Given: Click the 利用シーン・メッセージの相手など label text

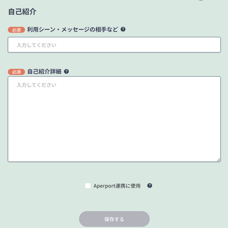Looking at the screenshot, I should [73, 30].
